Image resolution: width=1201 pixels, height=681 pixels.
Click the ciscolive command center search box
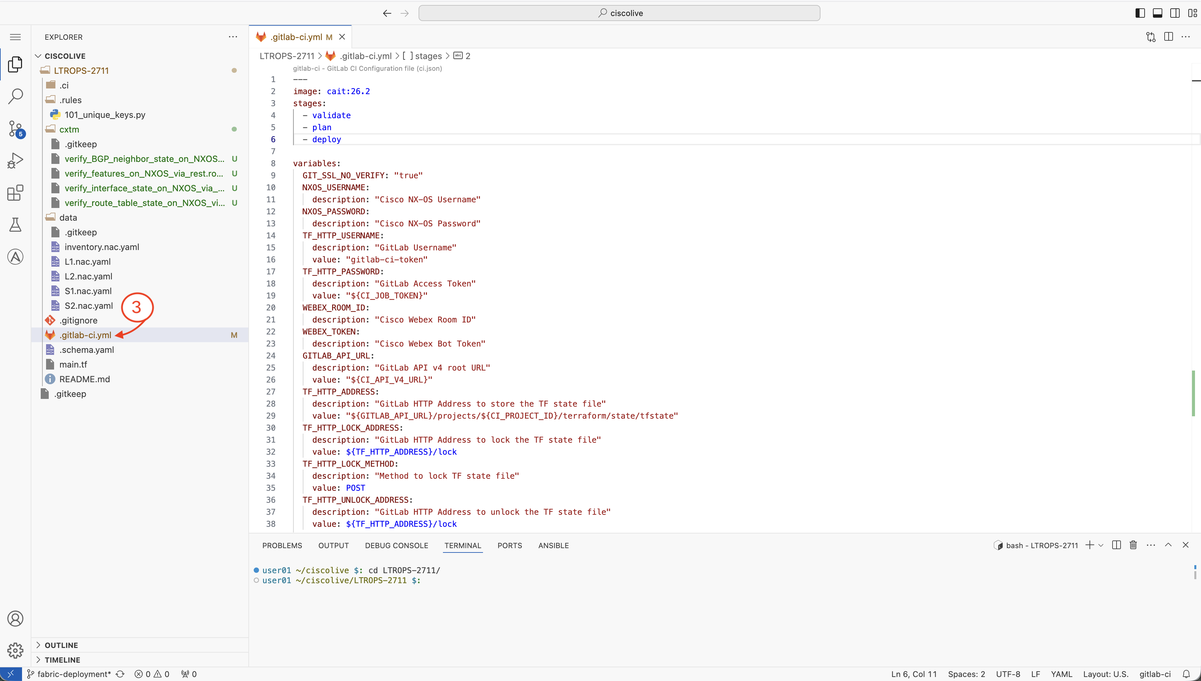[x=619, y=13]
